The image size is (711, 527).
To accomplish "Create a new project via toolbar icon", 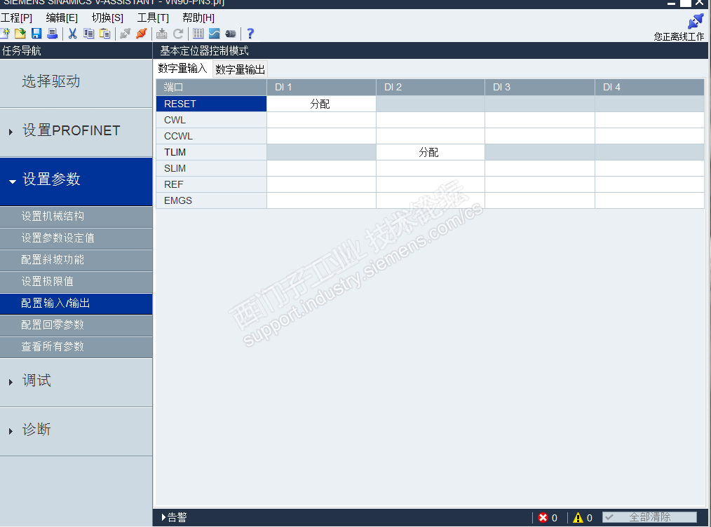I will tap(6, 34).
